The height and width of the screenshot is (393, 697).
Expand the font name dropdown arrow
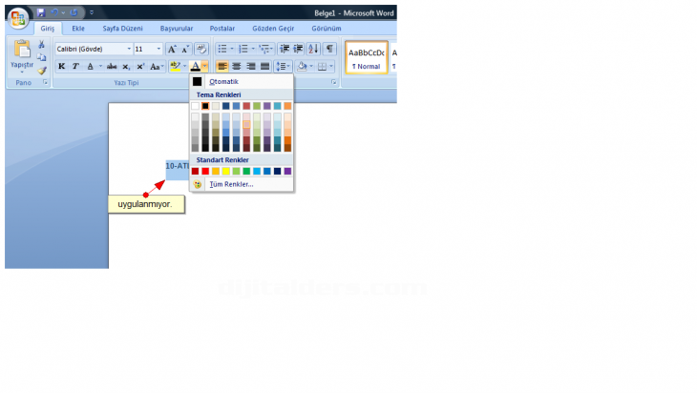[129, 49]
